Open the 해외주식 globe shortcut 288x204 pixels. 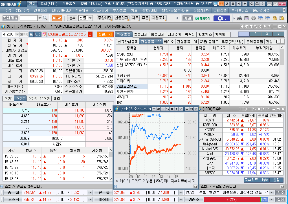click(x=203, y=18)
